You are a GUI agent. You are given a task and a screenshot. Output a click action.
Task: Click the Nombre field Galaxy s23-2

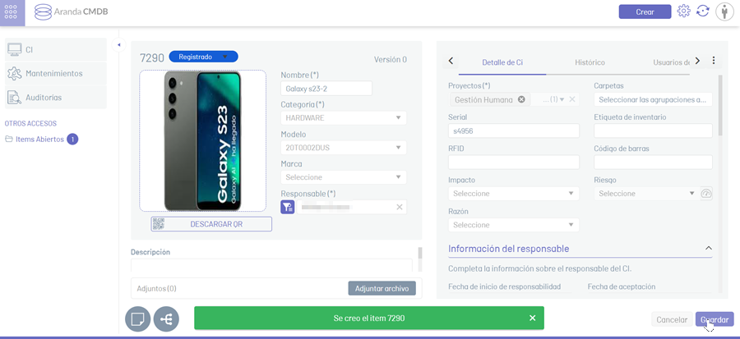tap(326, 88)
